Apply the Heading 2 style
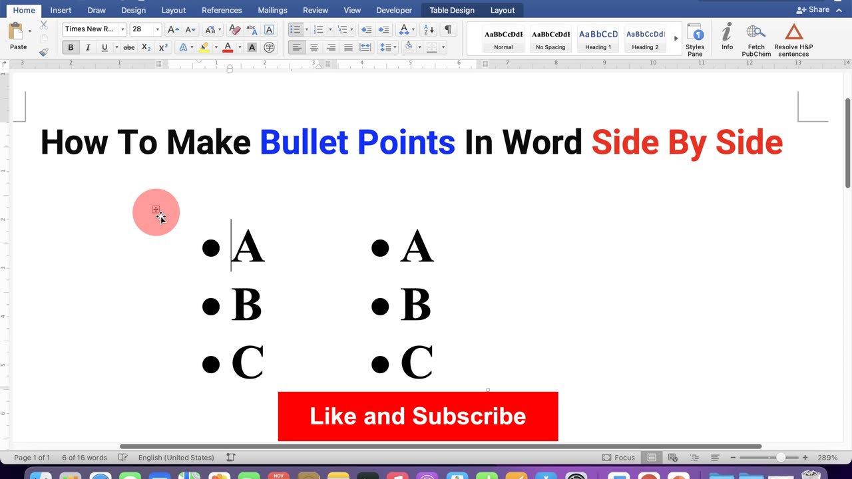Image resolution: width=852 pixels, height=479 pixels. [x=645, y=39]
